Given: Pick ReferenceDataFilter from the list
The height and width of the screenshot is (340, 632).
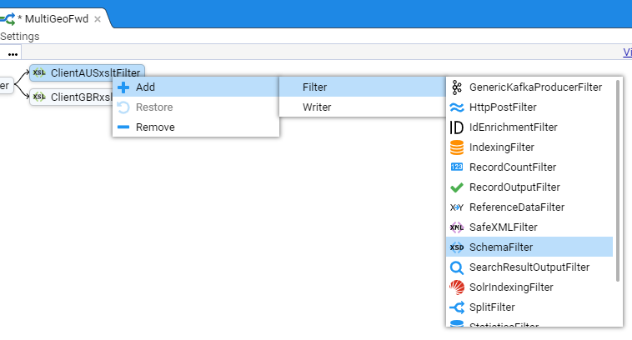Looking at the screenshot, I should point(516,207).
